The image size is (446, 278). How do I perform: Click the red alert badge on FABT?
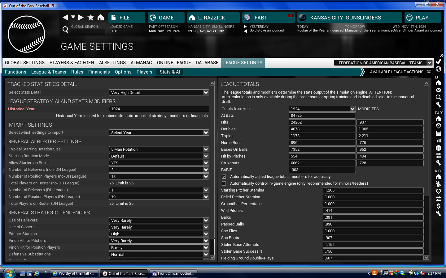point(291,15)
